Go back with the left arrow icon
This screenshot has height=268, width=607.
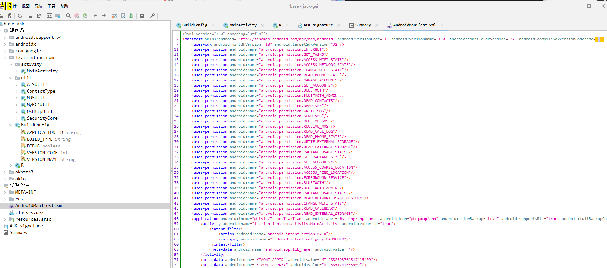point(96,16)
